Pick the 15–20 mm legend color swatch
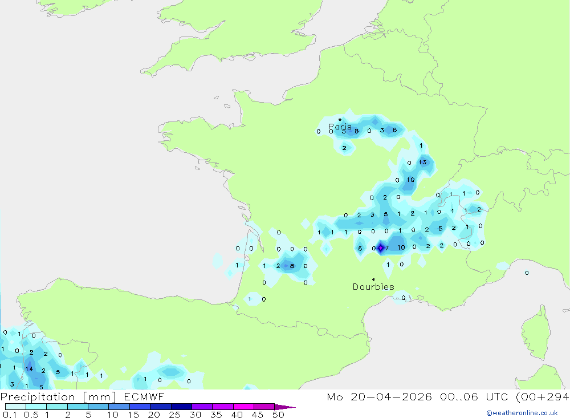The image size is (570, 418). (140, 407)
